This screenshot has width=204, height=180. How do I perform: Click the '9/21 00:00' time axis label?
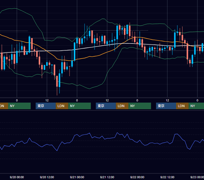pyautogui.click(x=77, y=177)
